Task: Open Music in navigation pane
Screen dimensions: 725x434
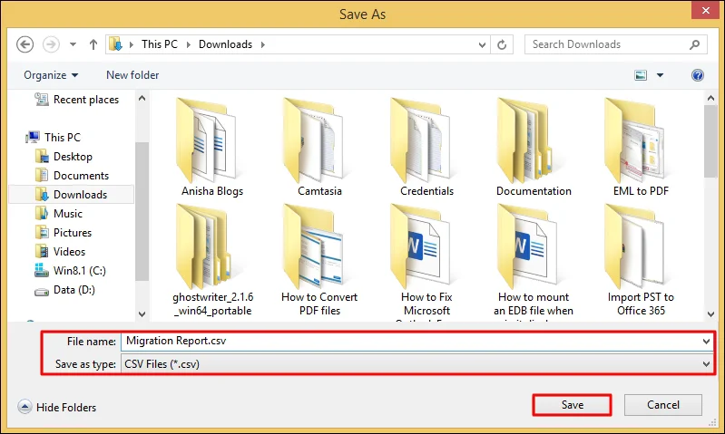Action: (x=67, y=214)
